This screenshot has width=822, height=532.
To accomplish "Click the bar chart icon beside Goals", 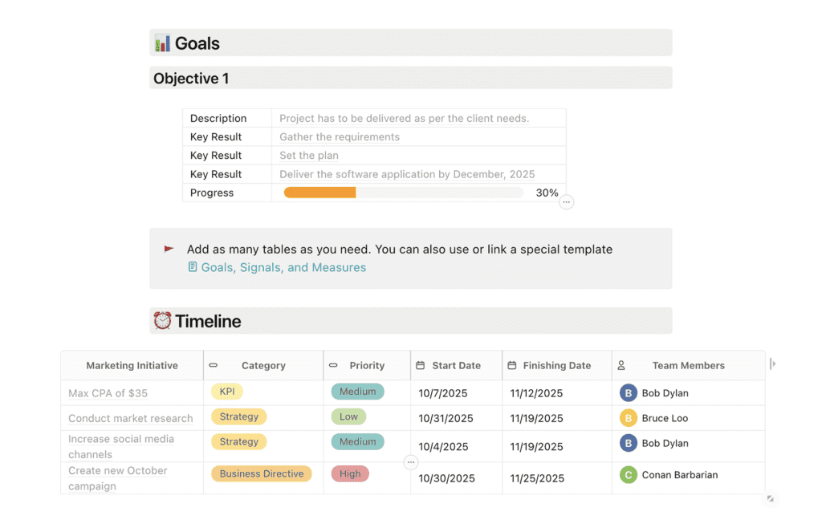I will [x=162, y=43].
